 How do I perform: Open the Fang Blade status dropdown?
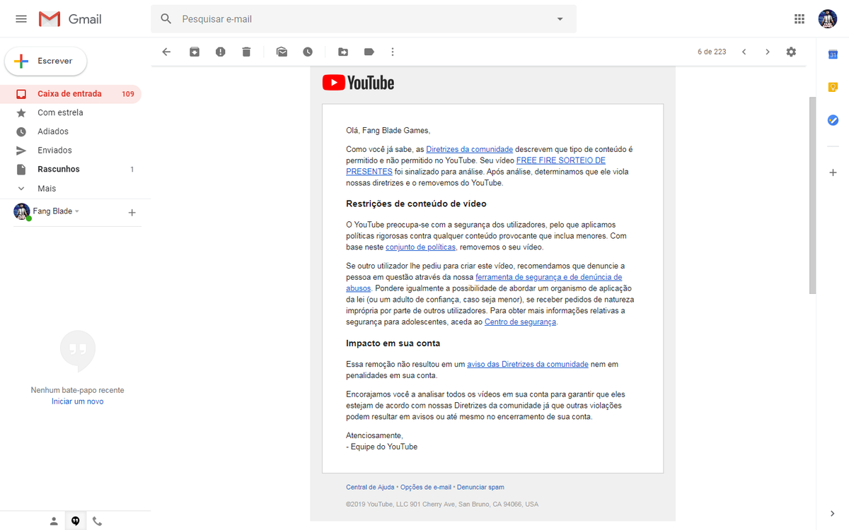pos(77,211)
